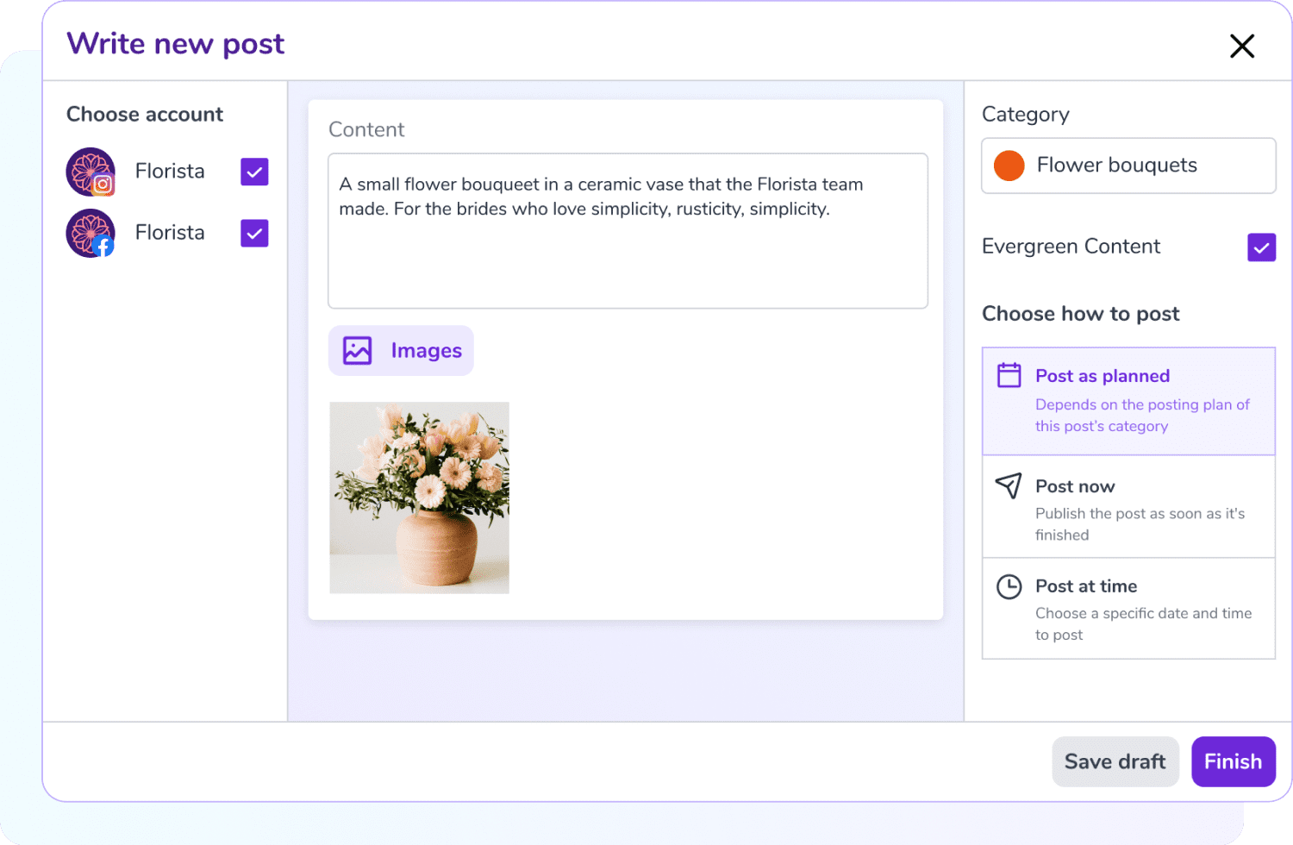The width and height of the screenshot is (1293, 845).
Task: Uncheck the Florista Facebook account checkbox
Action: coord(254,233)
